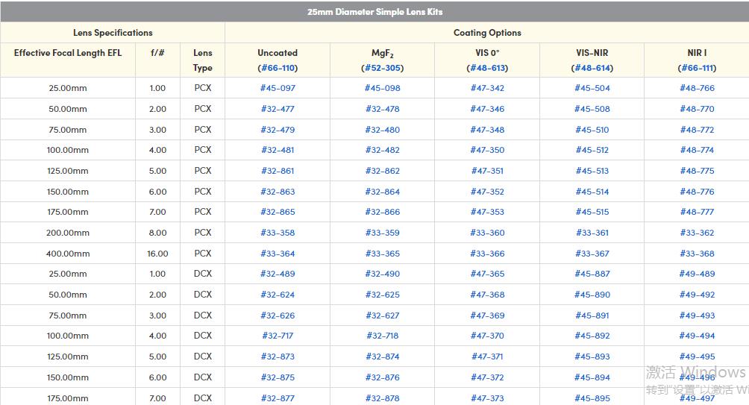Open part number #45-895
This screenshot has width=749, height=405.
point(592,398)
